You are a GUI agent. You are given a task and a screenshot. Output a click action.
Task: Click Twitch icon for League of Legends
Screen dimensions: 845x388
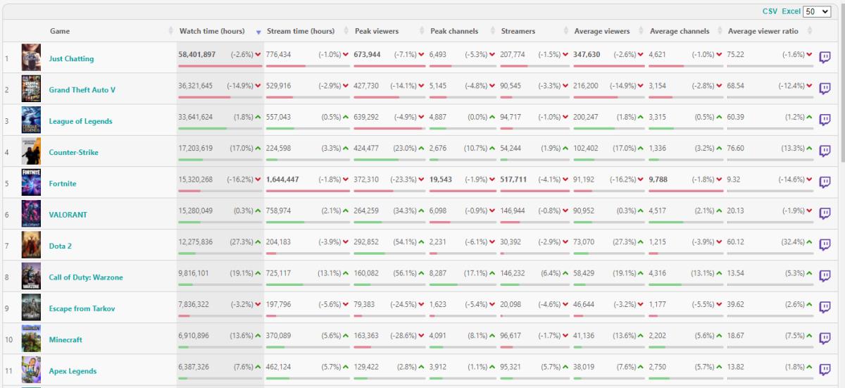(x=825, y=120)
